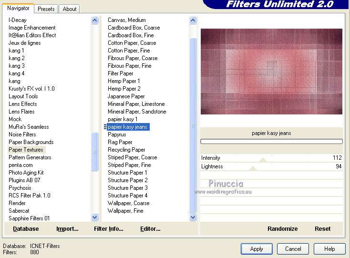
Task: Select the kang 1 category
Action: [16, 51]
